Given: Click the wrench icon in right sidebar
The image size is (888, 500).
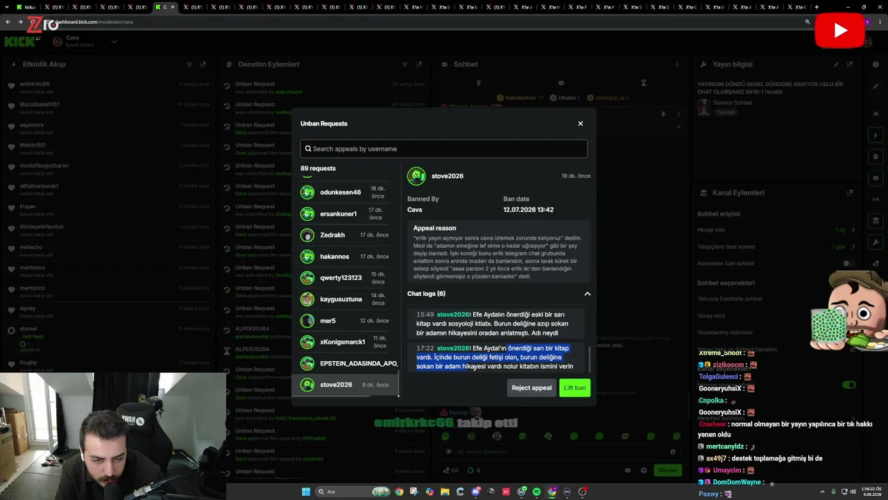Looking at the screenshot, I should click(x=876, y=242).
